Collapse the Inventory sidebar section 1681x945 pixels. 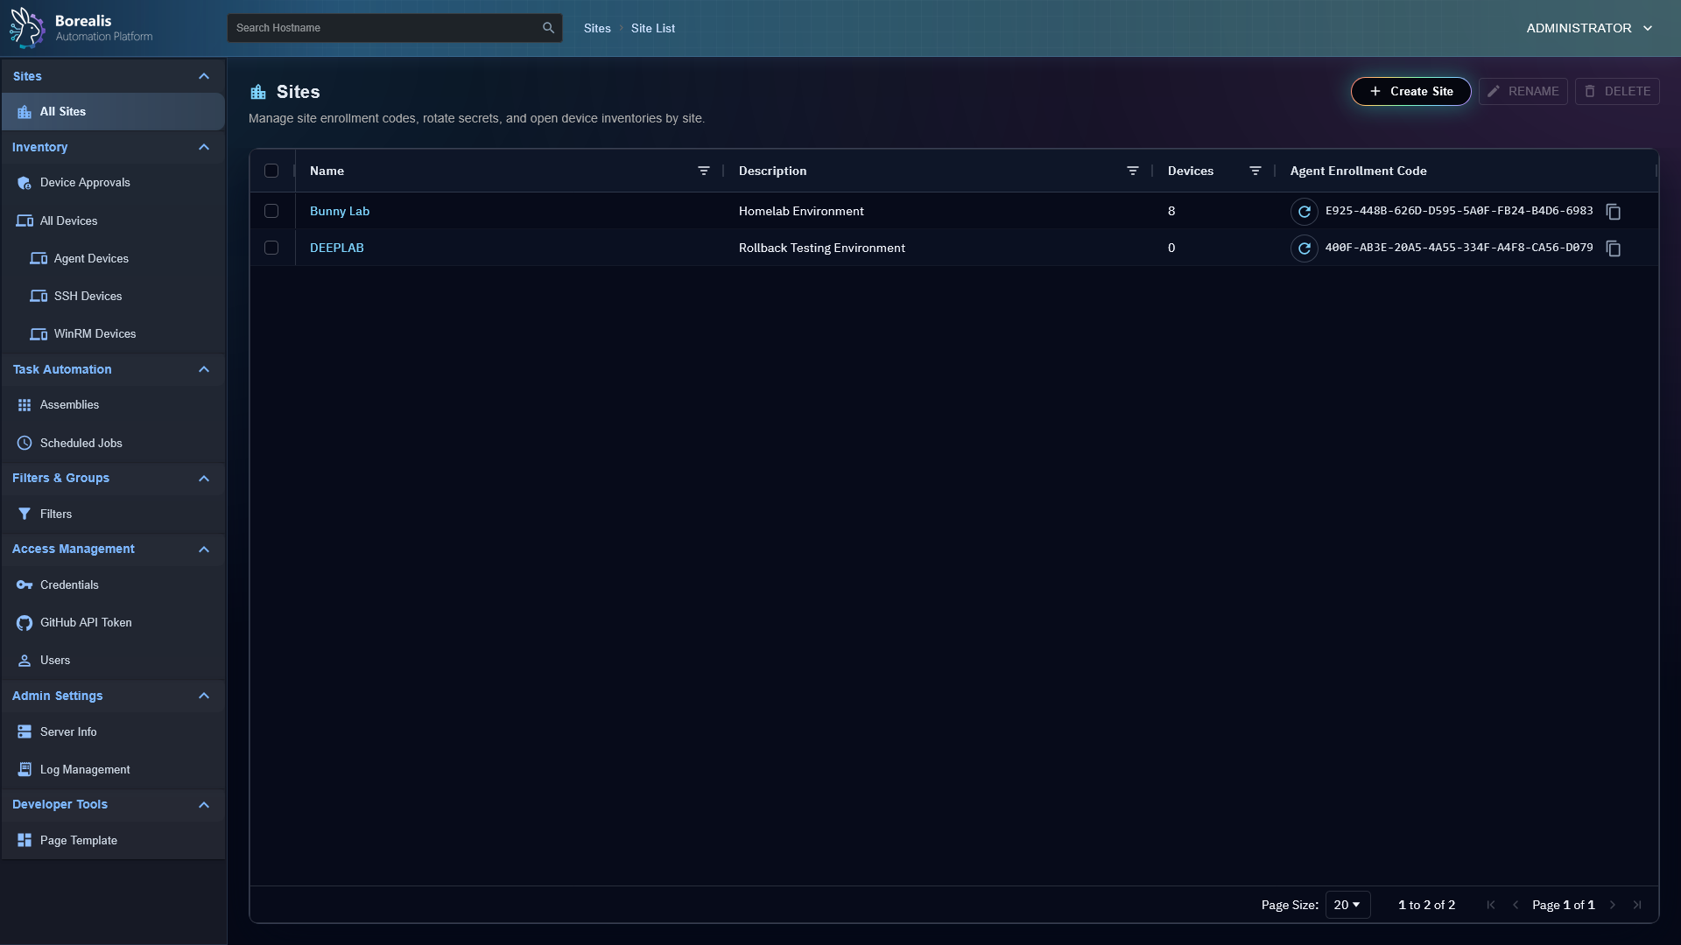[x=204, y=147]
